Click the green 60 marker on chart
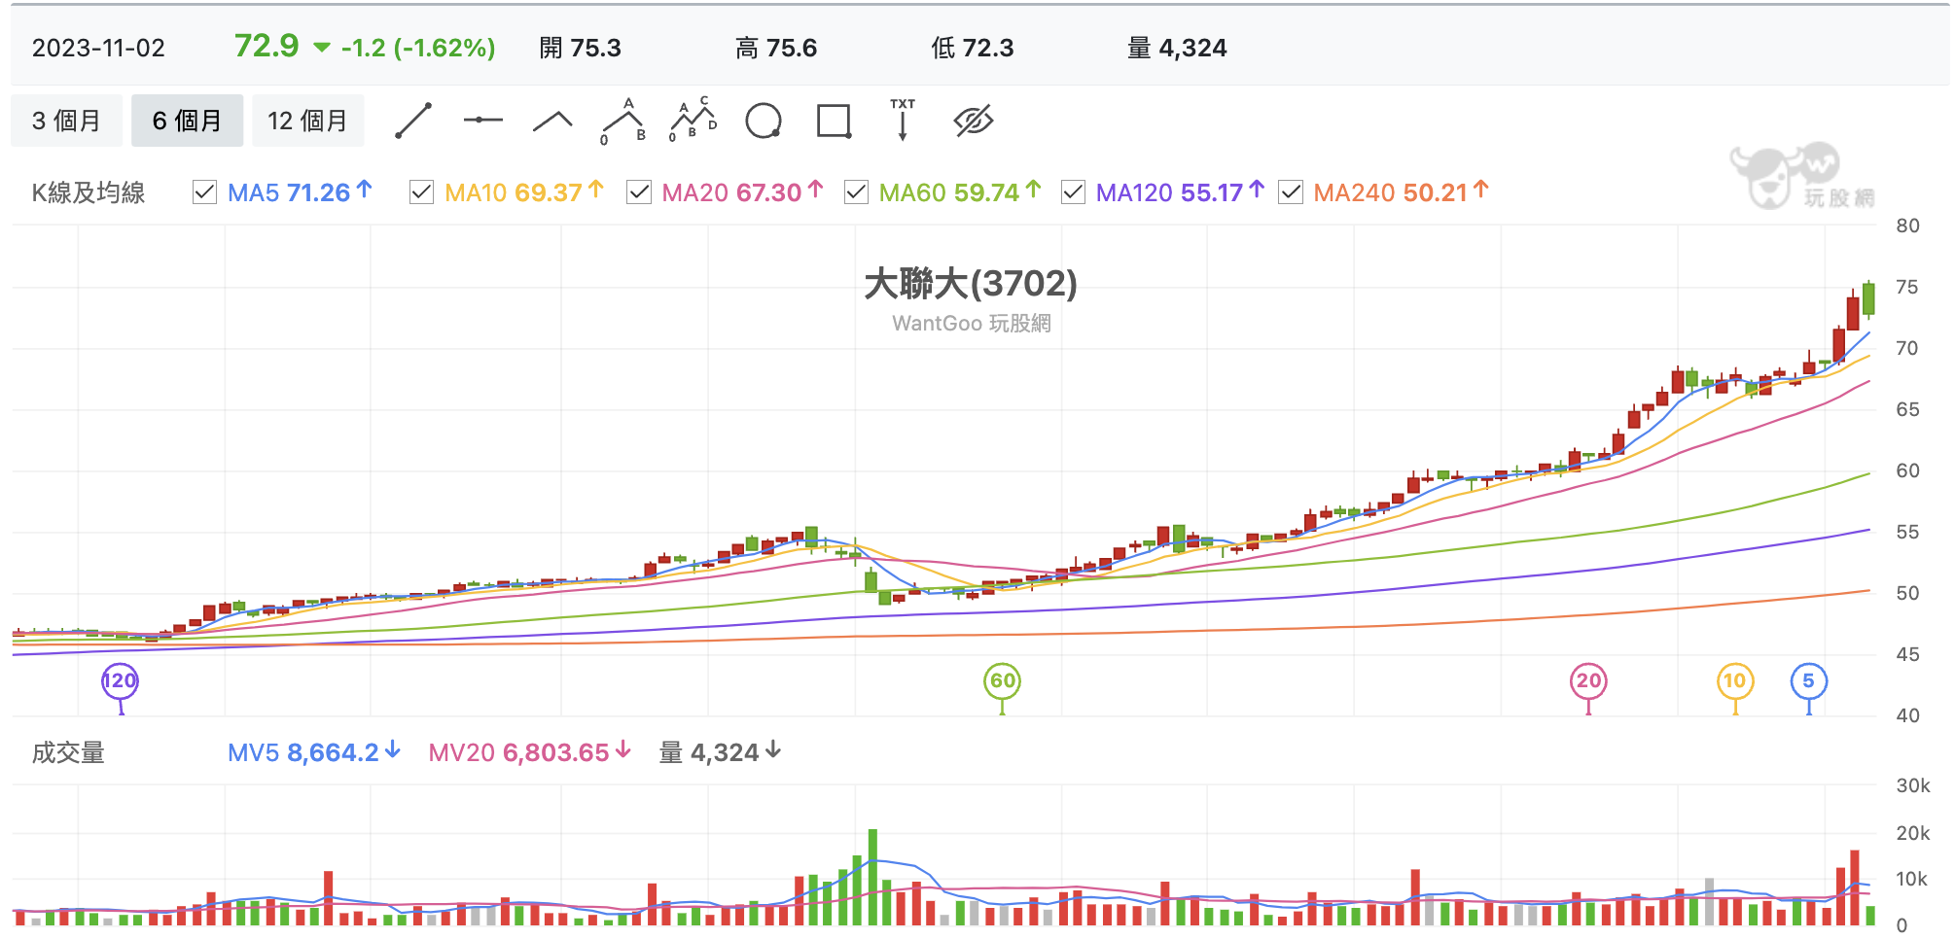 pyautogui.click(x=1003, y=681)
